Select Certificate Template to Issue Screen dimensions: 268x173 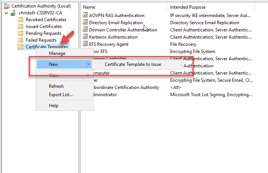[133, 64]
